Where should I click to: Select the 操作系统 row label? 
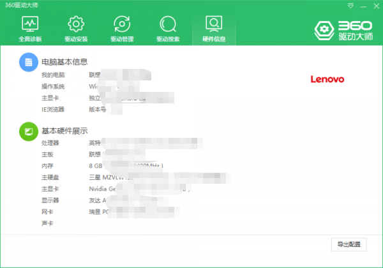[x=53, y=86]
